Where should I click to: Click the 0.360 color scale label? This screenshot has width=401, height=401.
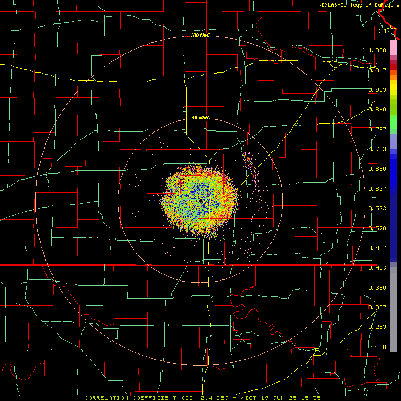tap(377, 288)
